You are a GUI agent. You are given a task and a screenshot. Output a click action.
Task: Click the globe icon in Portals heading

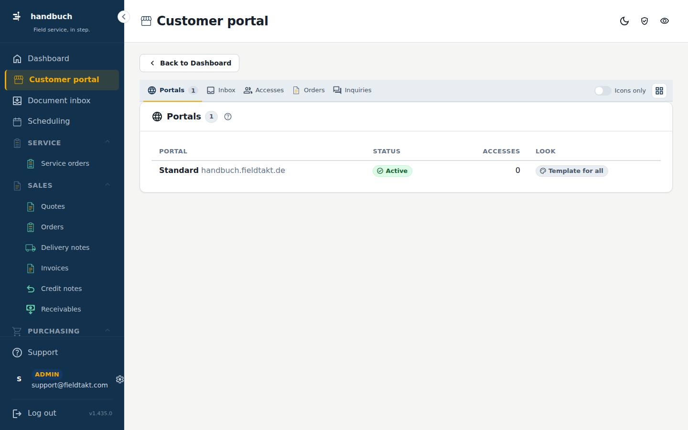157,117
